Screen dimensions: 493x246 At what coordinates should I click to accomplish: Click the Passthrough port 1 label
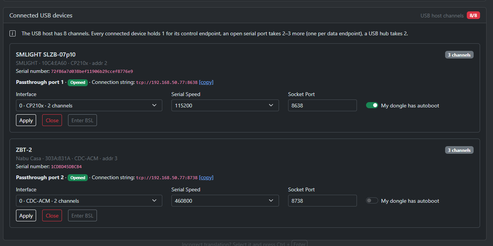click(x=40, y=82)
